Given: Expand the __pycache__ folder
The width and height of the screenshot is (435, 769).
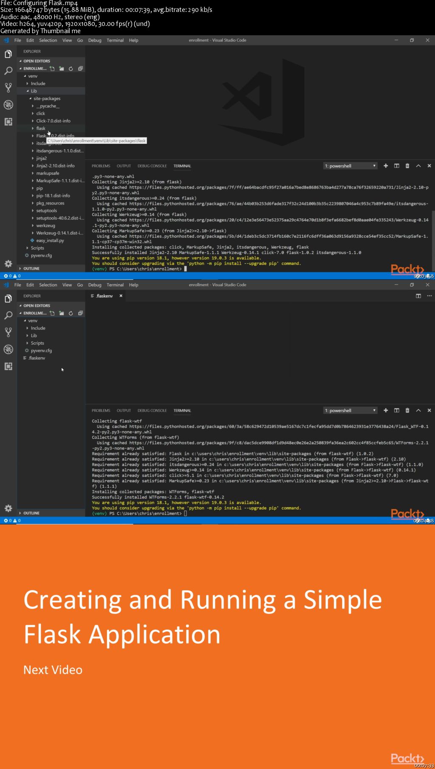Looking at the screenshot, I should coord(48,106).
